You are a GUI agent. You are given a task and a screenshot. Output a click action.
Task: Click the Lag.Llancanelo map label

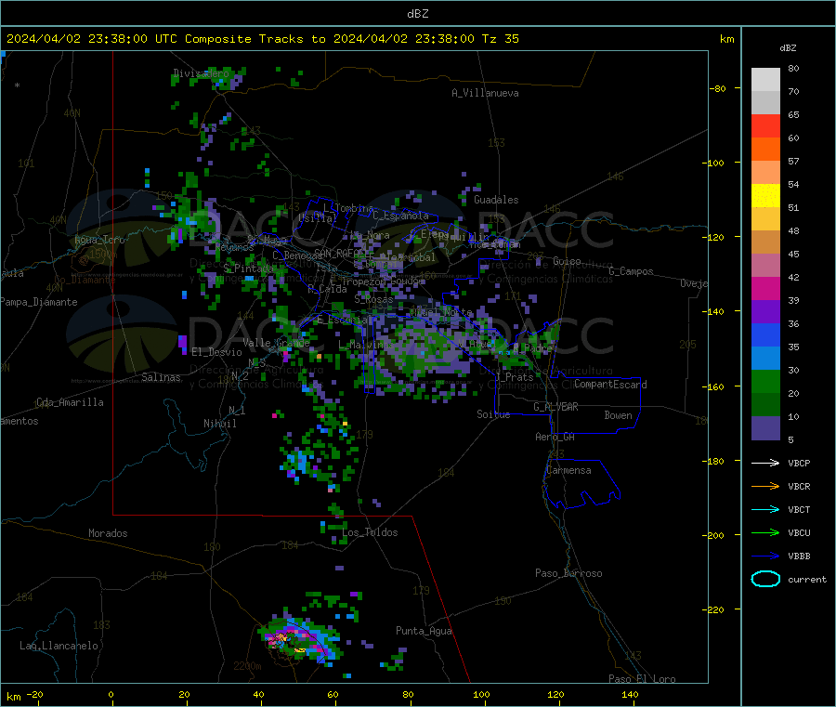[x=59, y=646]
